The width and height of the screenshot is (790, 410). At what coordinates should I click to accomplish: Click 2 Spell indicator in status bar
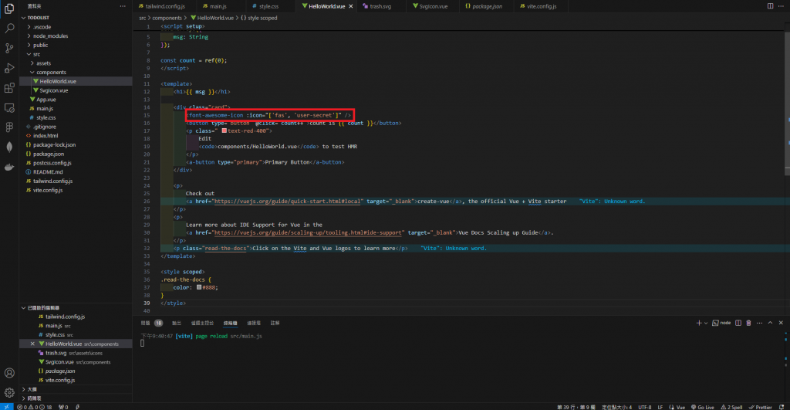(x=731, y=407)
